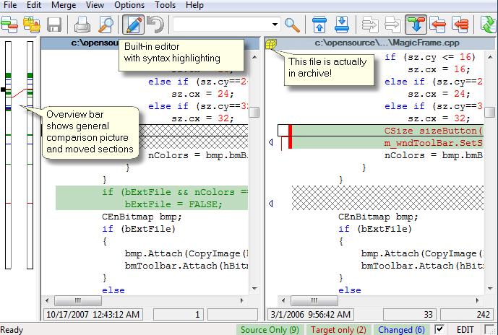Click inside the search text combo box
This screenshot has height=335, width=498.
(222, 25)
